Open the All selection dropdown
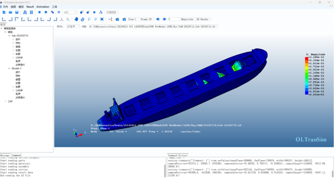 70,12
